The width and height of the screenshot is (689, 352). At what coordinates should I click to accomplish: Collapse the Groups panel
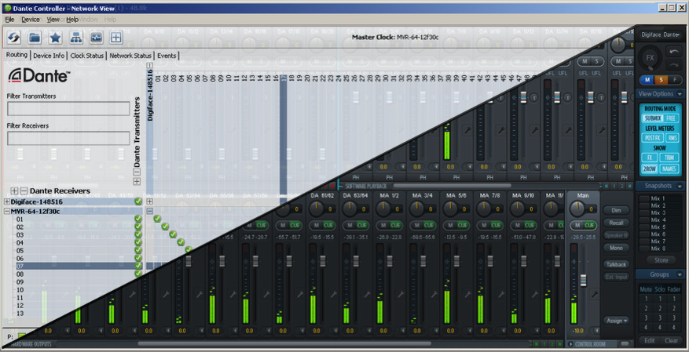(680, 275)
